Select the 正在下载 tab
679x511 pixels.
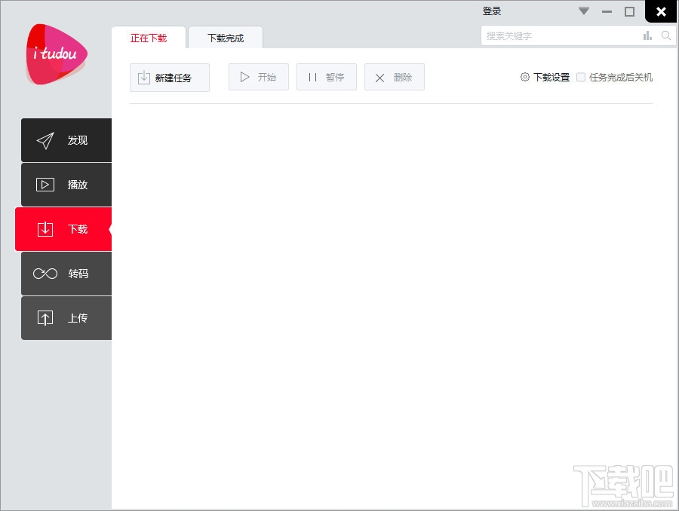click(x=149, y=37)
